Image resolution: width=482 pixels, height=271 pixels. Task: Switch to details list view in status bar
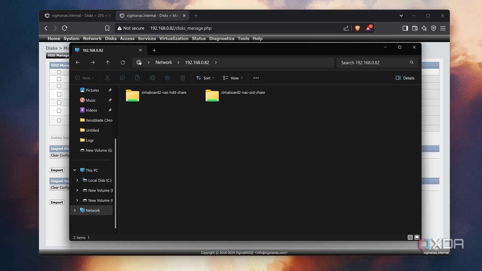[x=410, y=237]
